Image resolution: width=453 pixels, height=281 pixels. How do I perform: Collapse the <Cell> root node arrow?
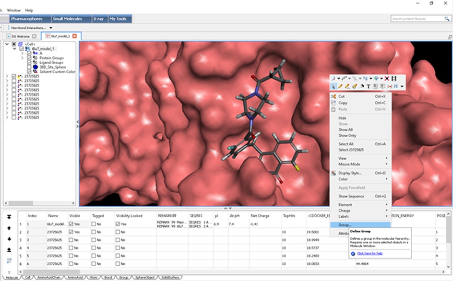pyautogui.click(x=7, y=44)
